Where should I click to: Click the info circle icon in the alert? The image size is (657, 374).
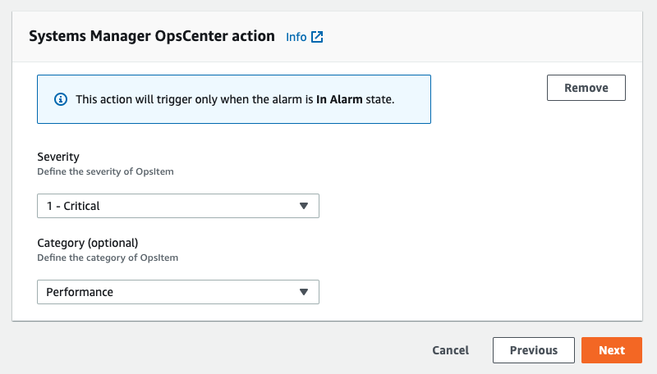(61, 99)
